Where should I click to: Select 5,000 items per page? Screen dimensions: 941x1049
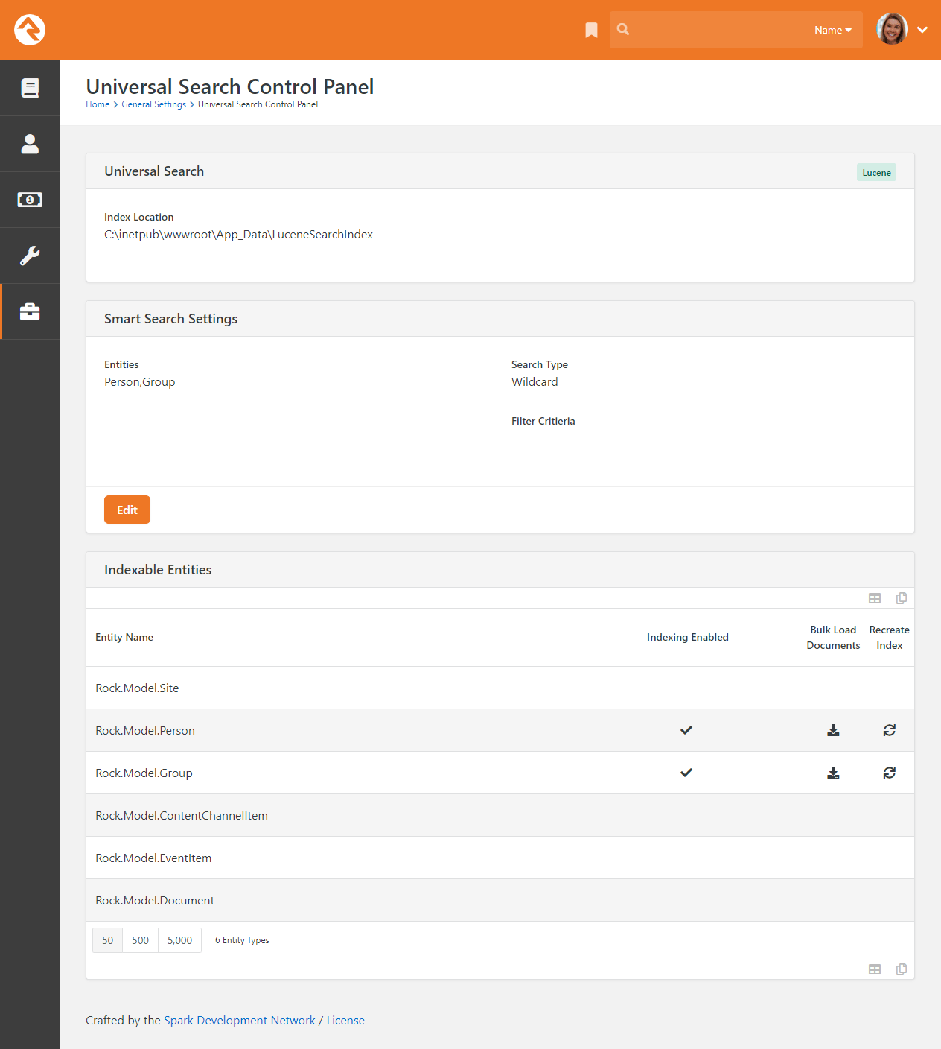tap(179, 940)
